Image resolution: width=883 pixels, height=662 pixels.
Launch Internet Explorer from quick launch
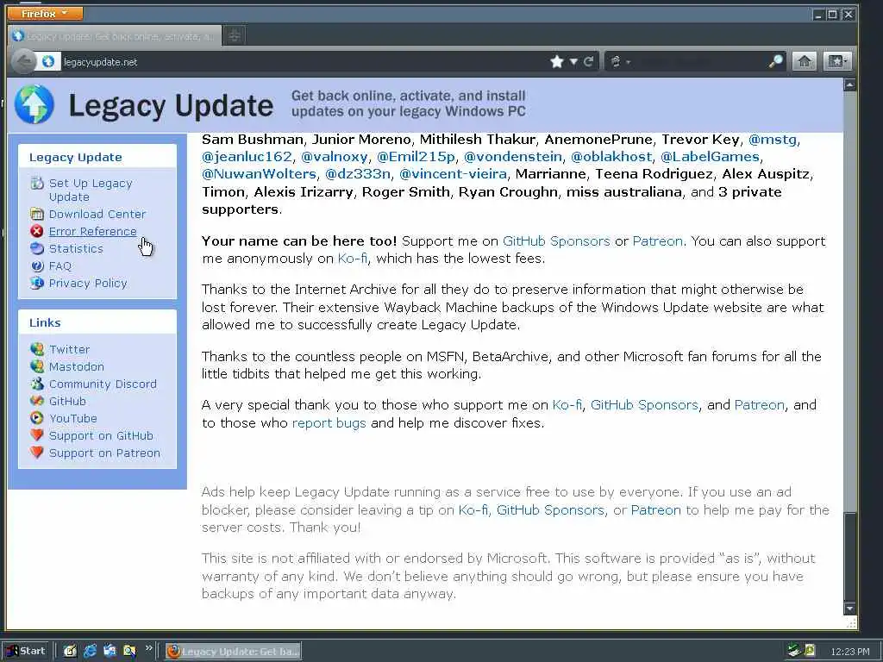pyautogui.click(x=90, y=651)
